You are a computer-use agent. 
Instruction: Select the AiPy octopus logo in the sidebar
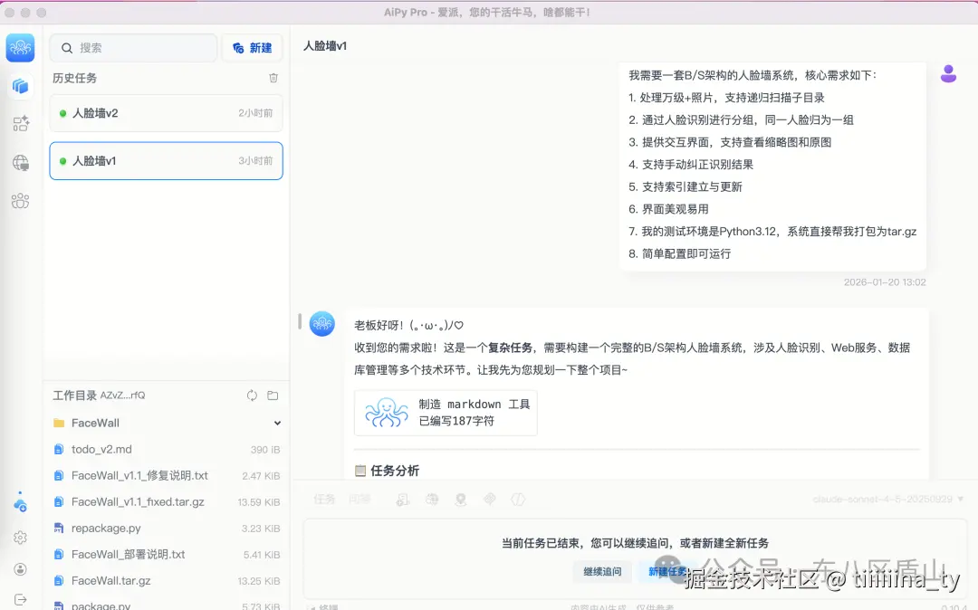tap(20, 48)
